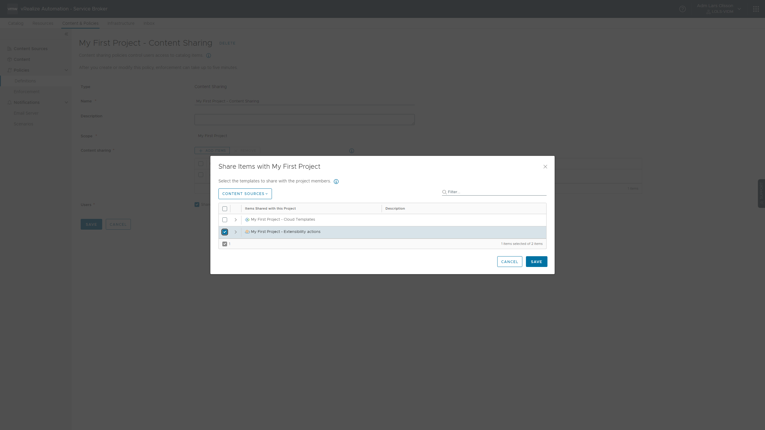Open the Inbox tab
Screen dimensions: 765x430
click(149, 23)
